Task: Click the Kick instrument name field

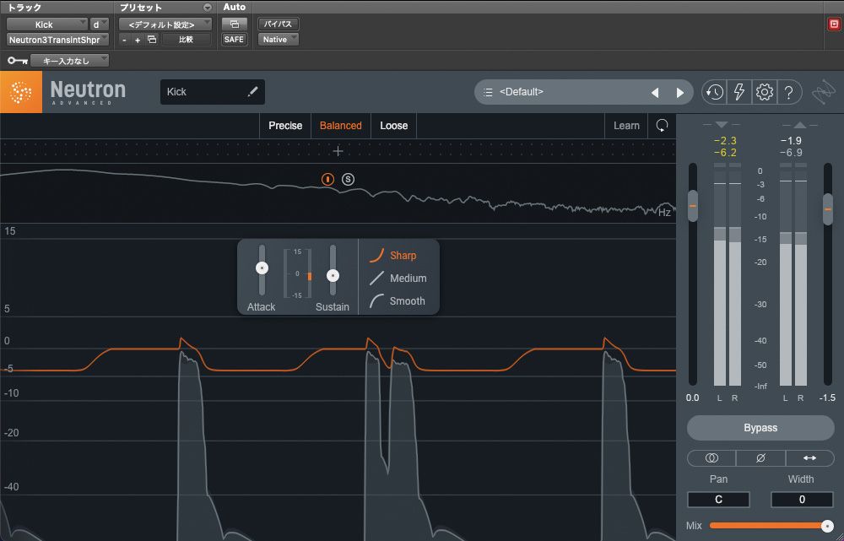Action: 213,92
